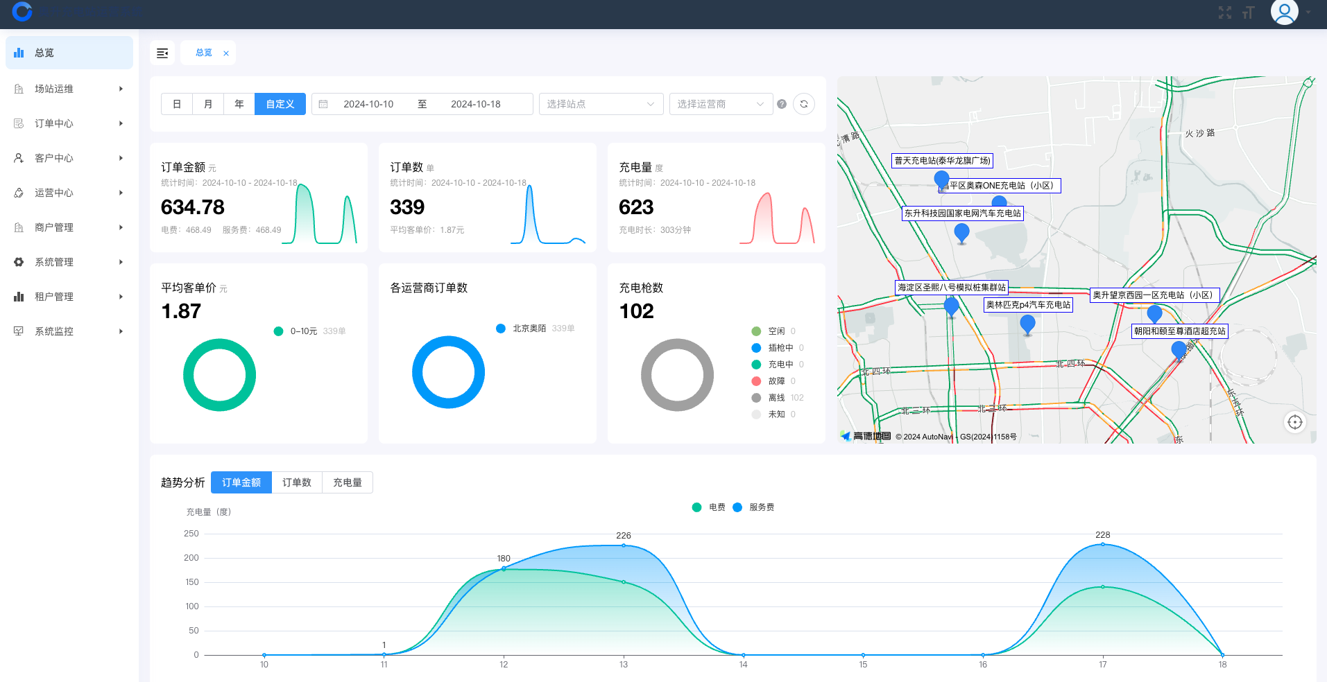Click the map locate target icon
This screenshot has width=1327, height=682.
click(x=1294, y=422)
